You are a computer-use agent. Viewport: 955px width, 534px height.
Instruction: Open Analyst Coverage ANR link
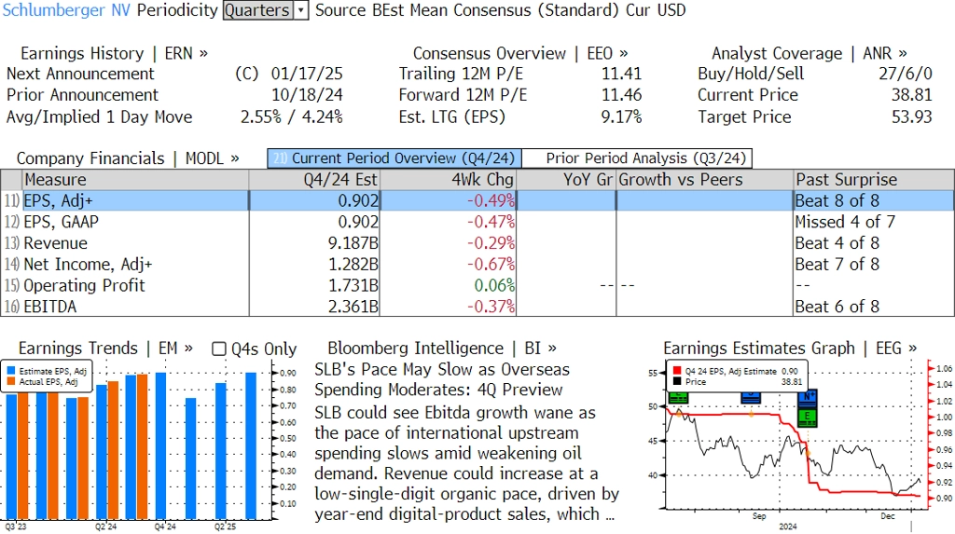point(810,53)
